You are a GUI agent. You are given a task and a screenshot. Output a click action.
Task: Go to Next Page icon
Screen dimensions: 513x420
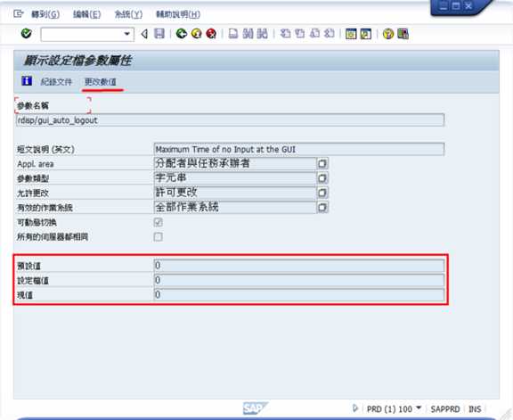(x=314, y=33)
